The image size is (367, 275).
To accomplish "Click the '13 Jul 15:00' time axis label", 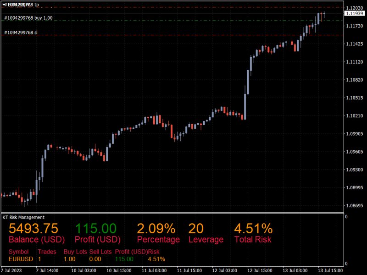I will pyautogui.click(x=330, y=270).
